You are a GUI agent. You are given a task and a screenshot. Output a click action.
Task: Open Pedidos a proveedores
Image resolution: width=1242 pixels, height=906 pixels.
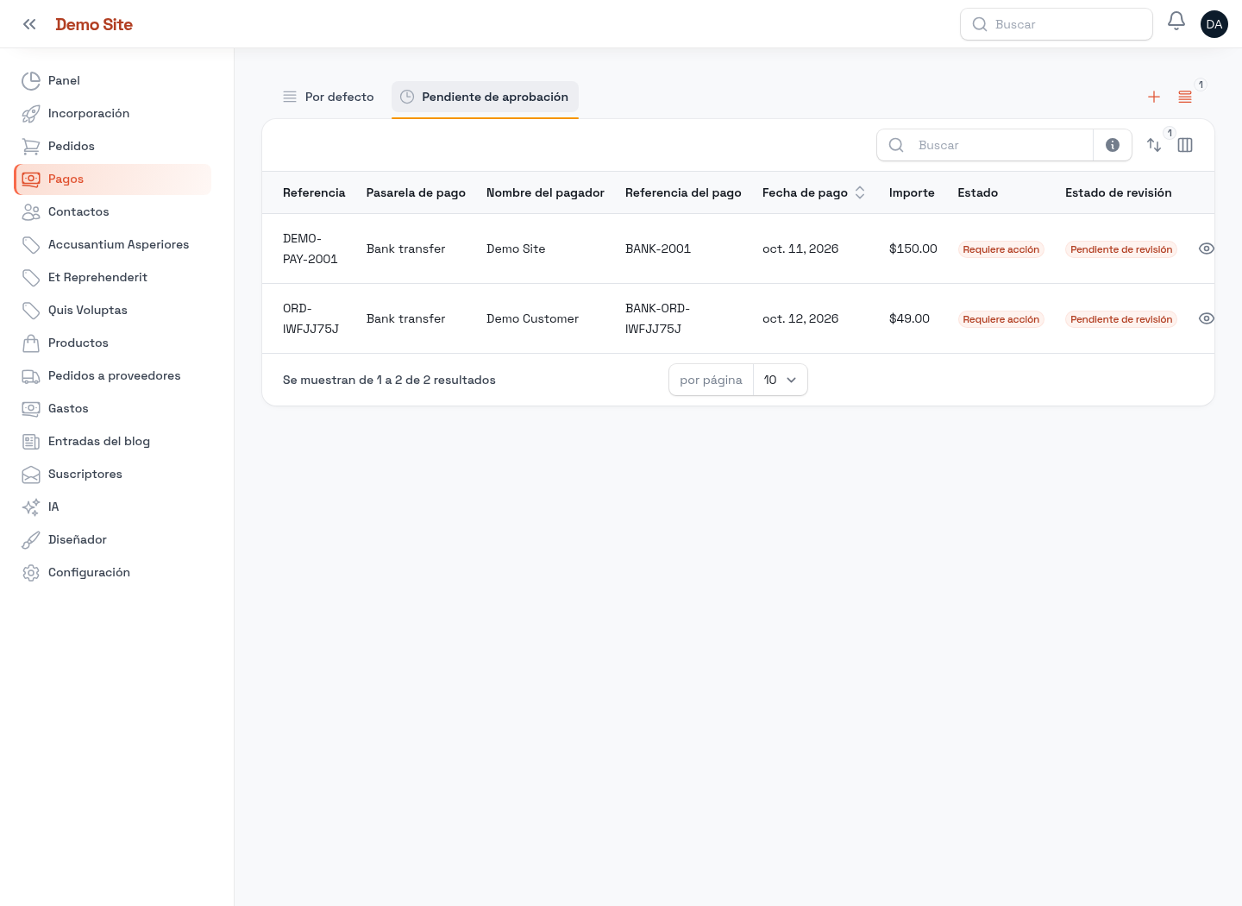pos(113,375)
